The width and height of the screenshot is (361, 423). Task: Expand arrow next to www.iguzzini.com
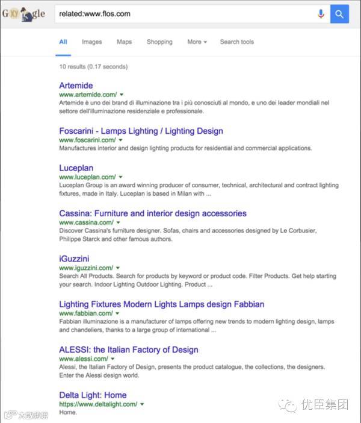tap(118, 268)
